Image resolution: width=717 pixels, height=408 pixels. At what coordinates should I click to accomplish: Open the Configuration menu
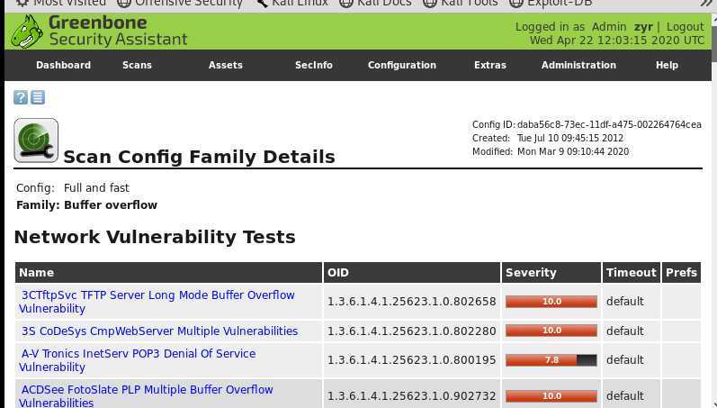pyautogui.click(x=402, y=65)
